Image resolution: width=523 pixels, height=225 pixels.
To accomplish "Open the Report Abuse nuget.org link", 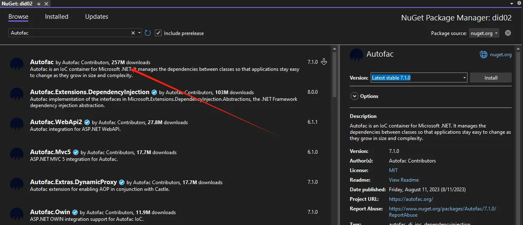I will 442,212.
